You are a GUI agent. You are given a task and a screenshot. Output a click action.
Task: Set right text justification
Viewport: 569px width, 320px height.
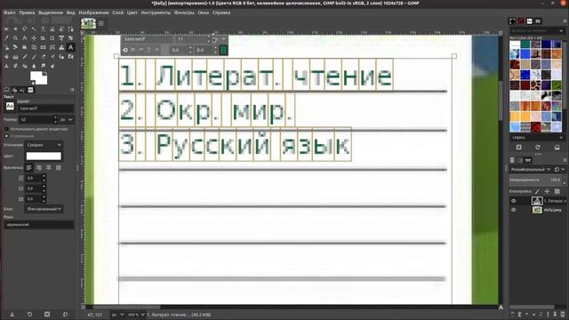[39, 168]
